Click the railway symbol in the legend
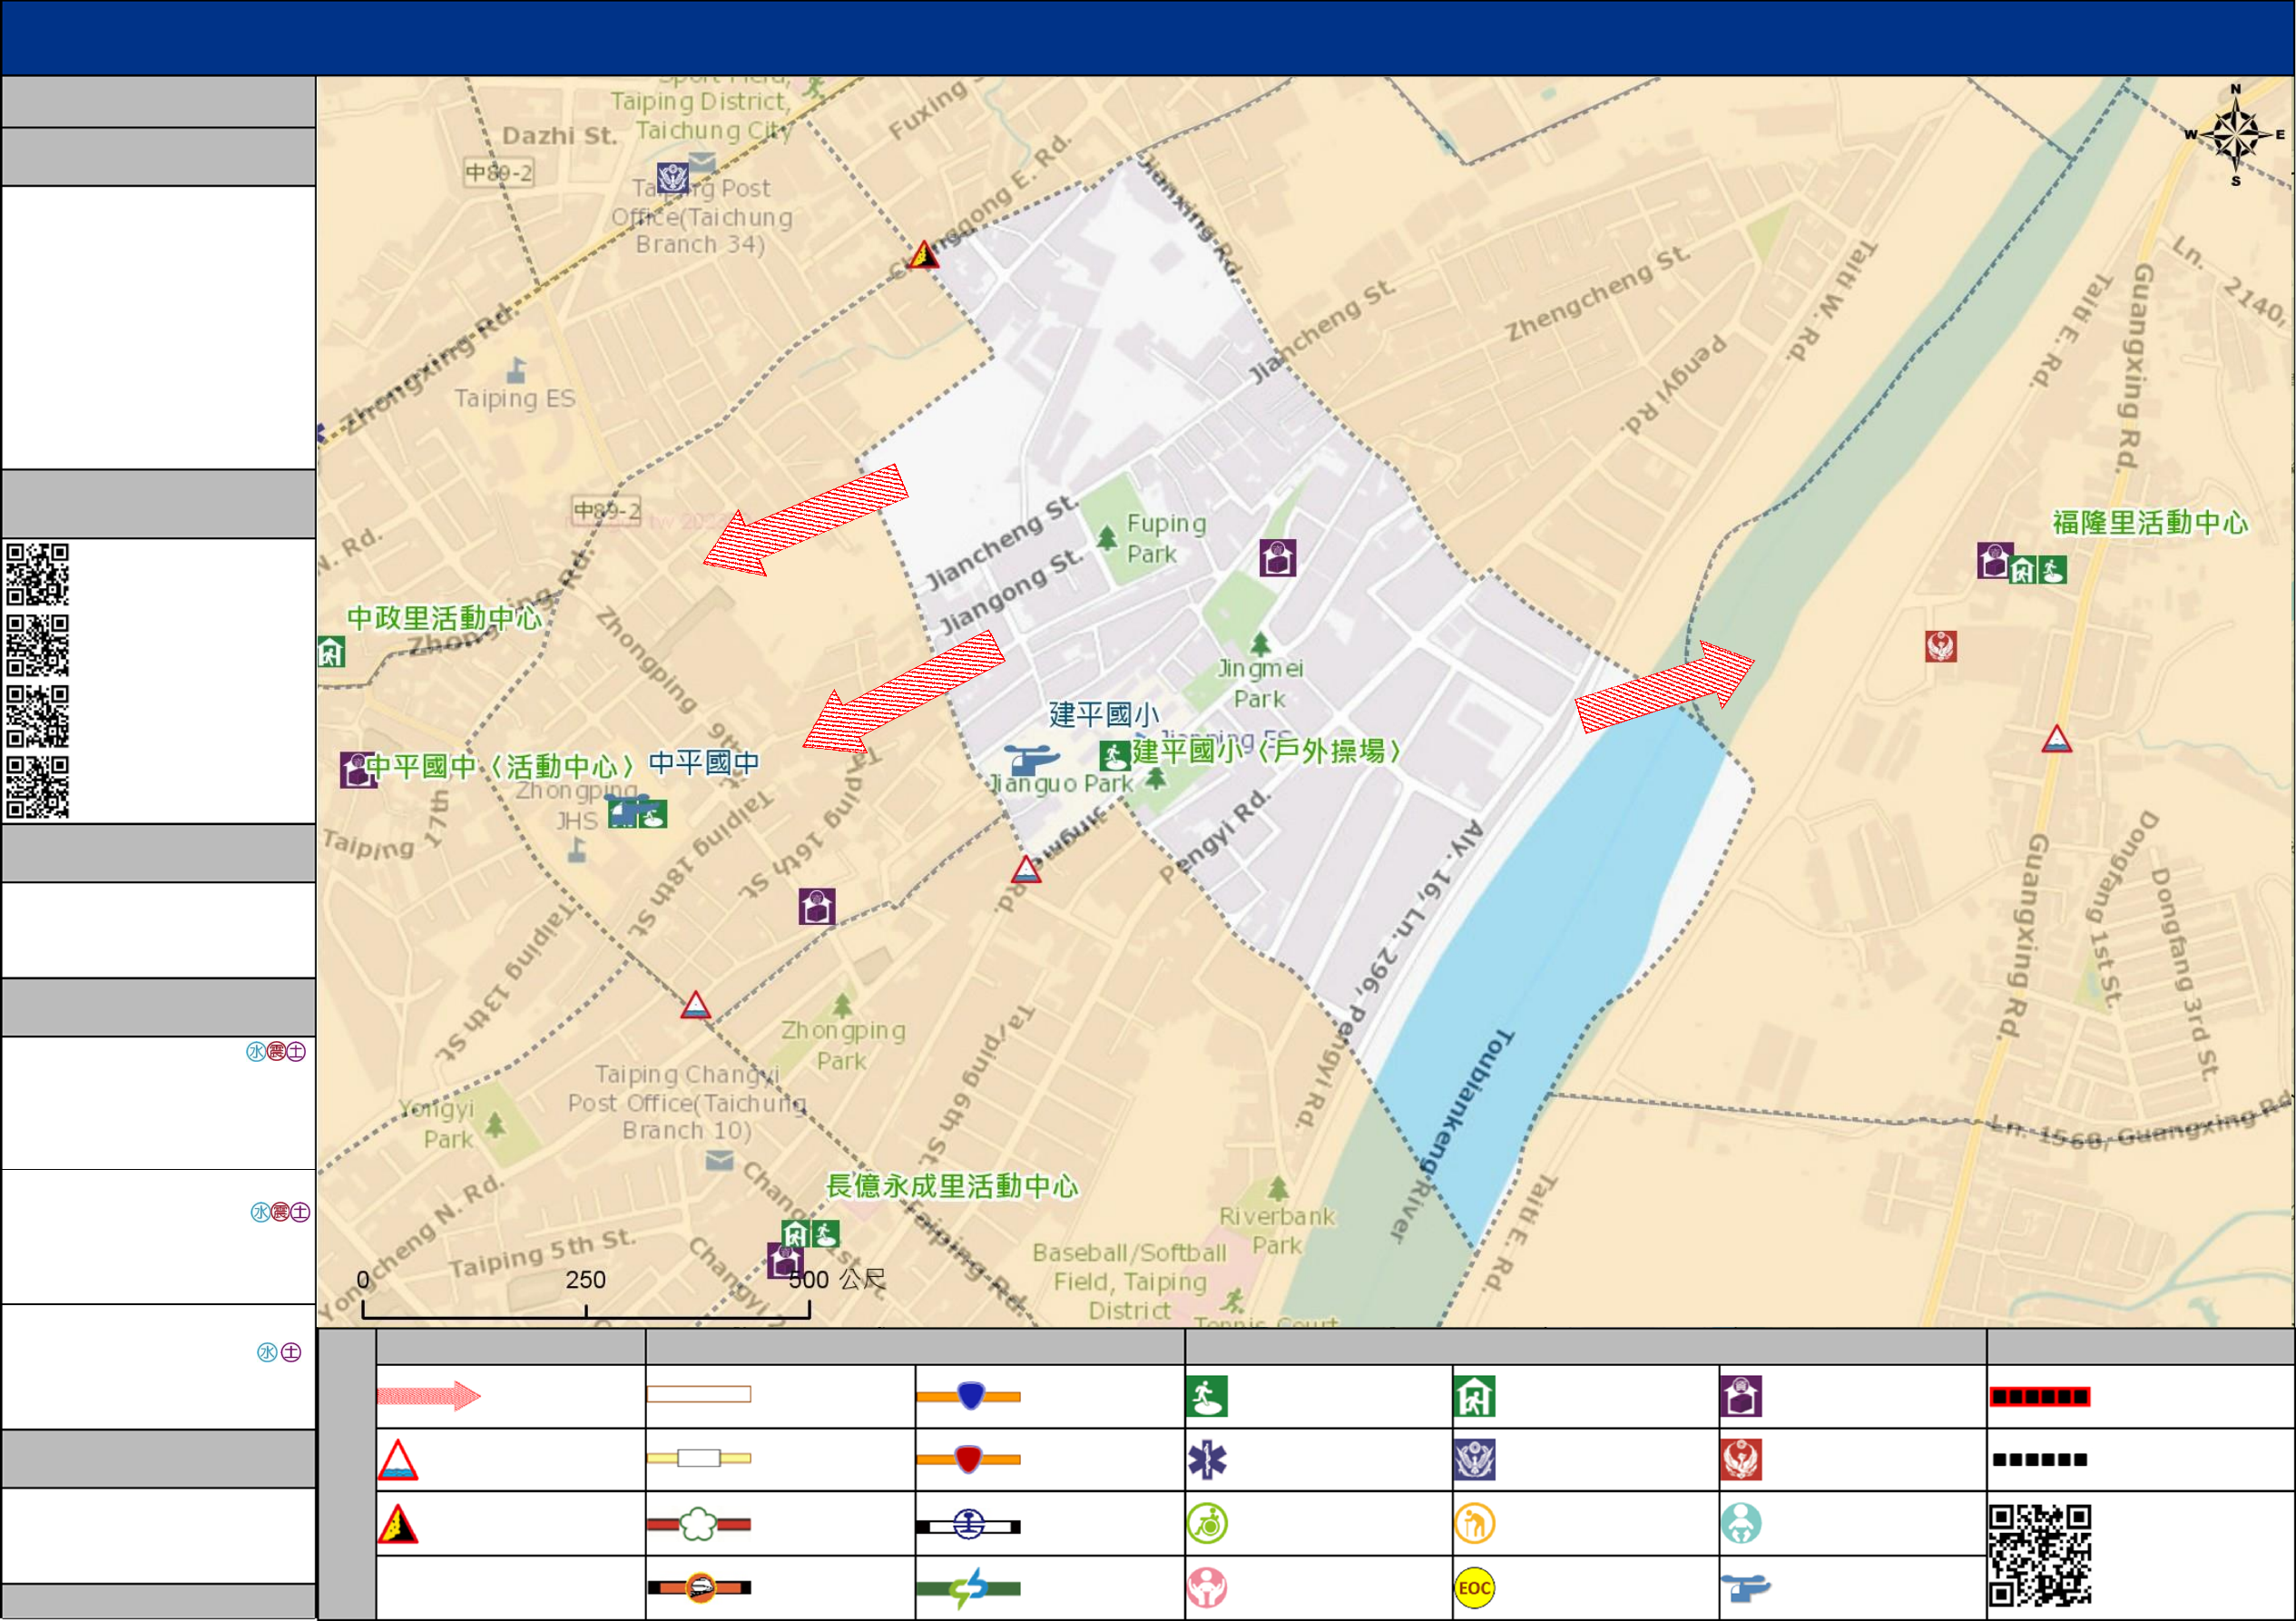This screenshot has height=1621, width=2296. point(968,1525)
